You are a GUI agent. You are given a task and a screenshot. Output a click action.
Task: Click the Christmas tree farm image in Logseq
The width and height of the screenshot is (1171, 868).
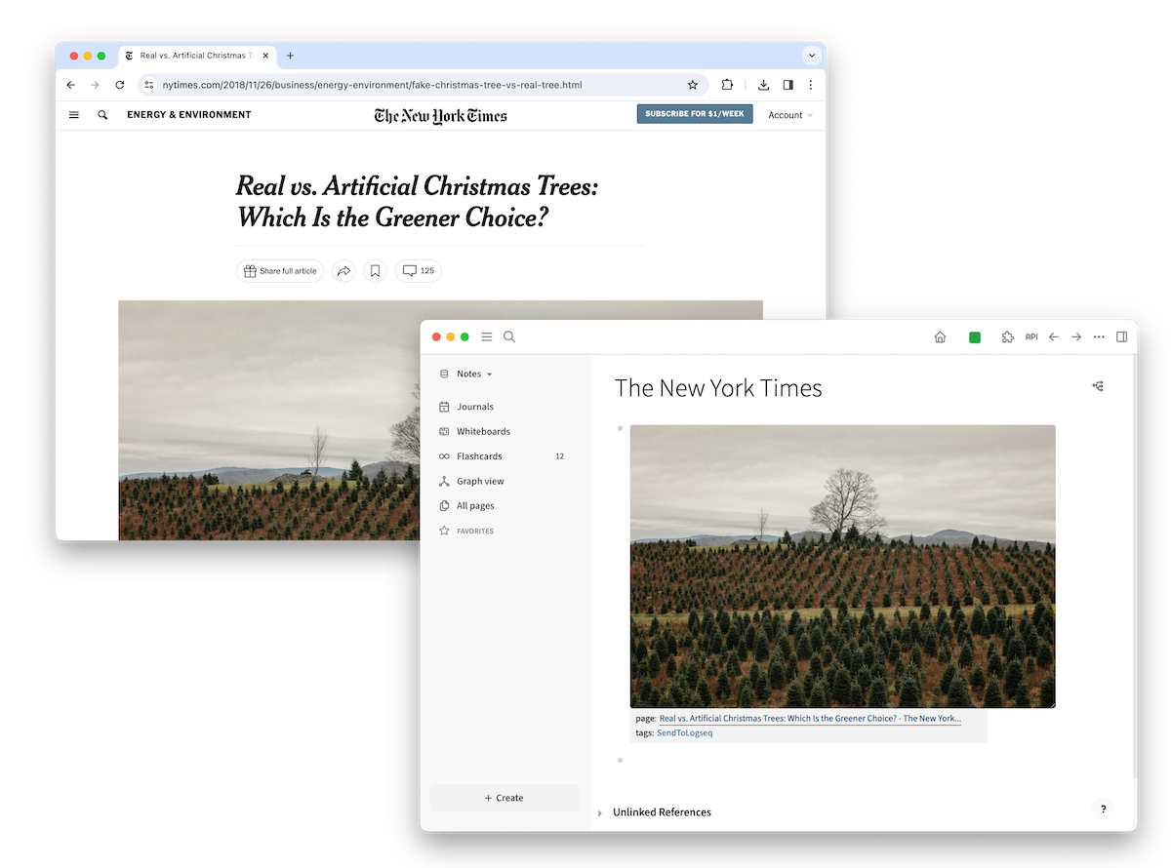click(x=842, y=567)
